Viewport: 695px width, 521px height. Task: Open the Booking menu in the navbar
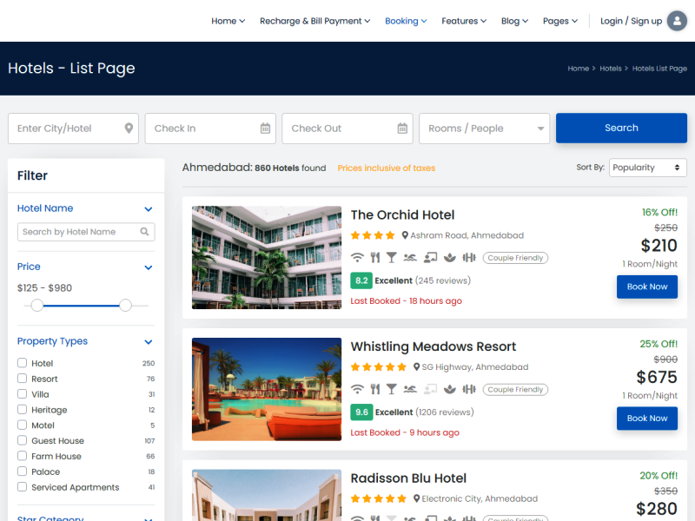click(405, 21)
